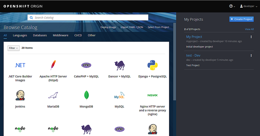Screen dimensions: 260x136
Task: Switch to the All catalog tab
Action: coord(5,35)
